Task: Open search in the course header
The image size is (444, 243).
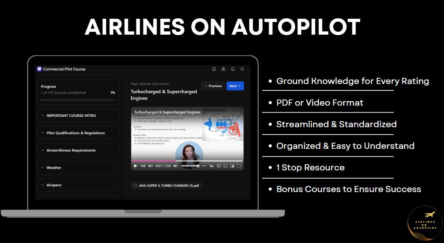Action: tap(242, 69)
